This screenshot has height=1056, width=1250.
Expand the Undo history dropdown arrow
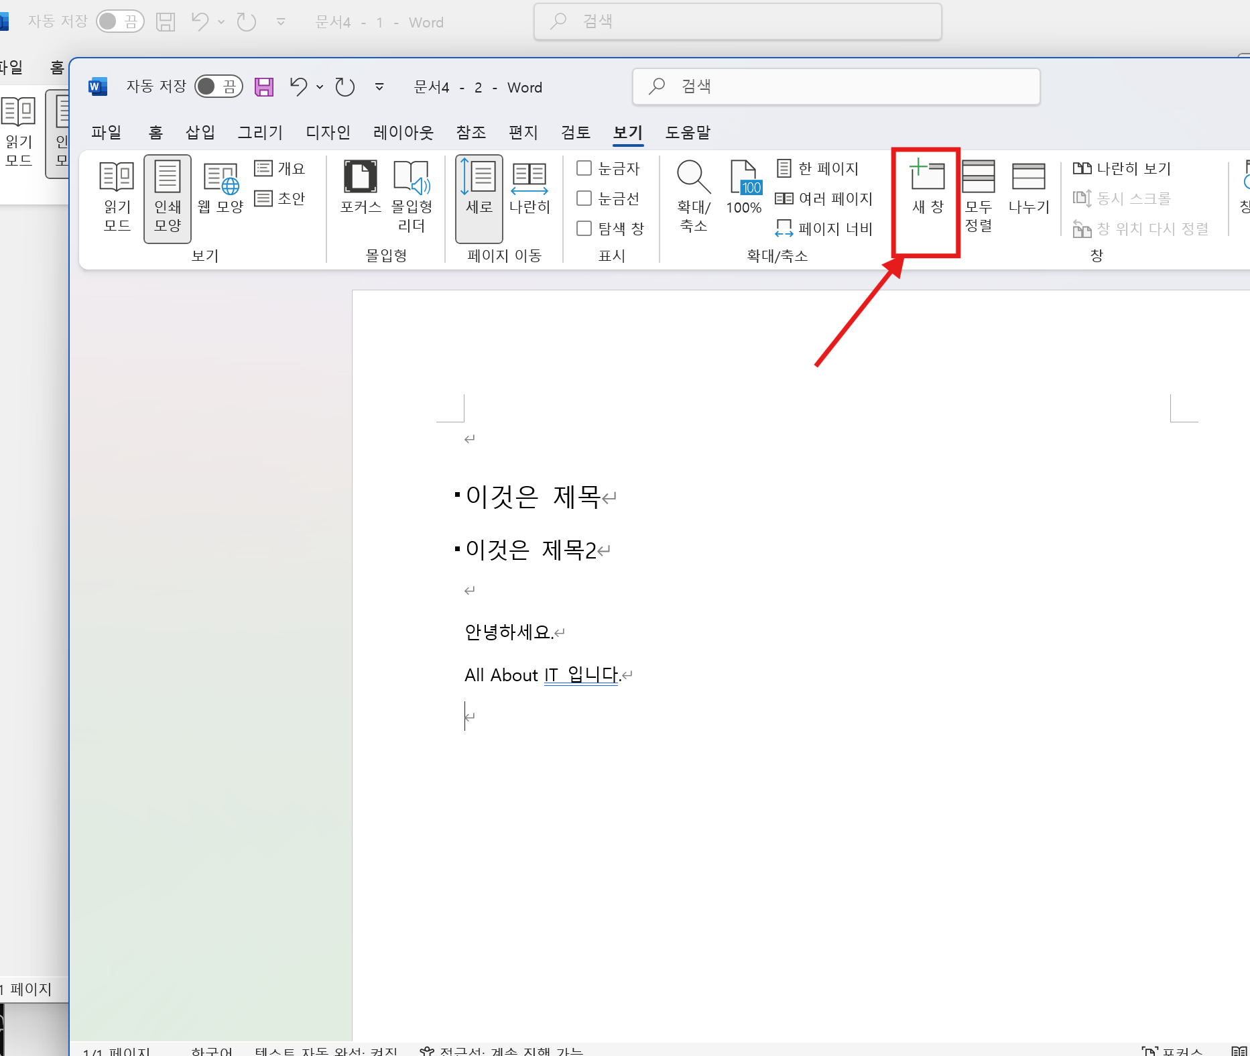320,87
